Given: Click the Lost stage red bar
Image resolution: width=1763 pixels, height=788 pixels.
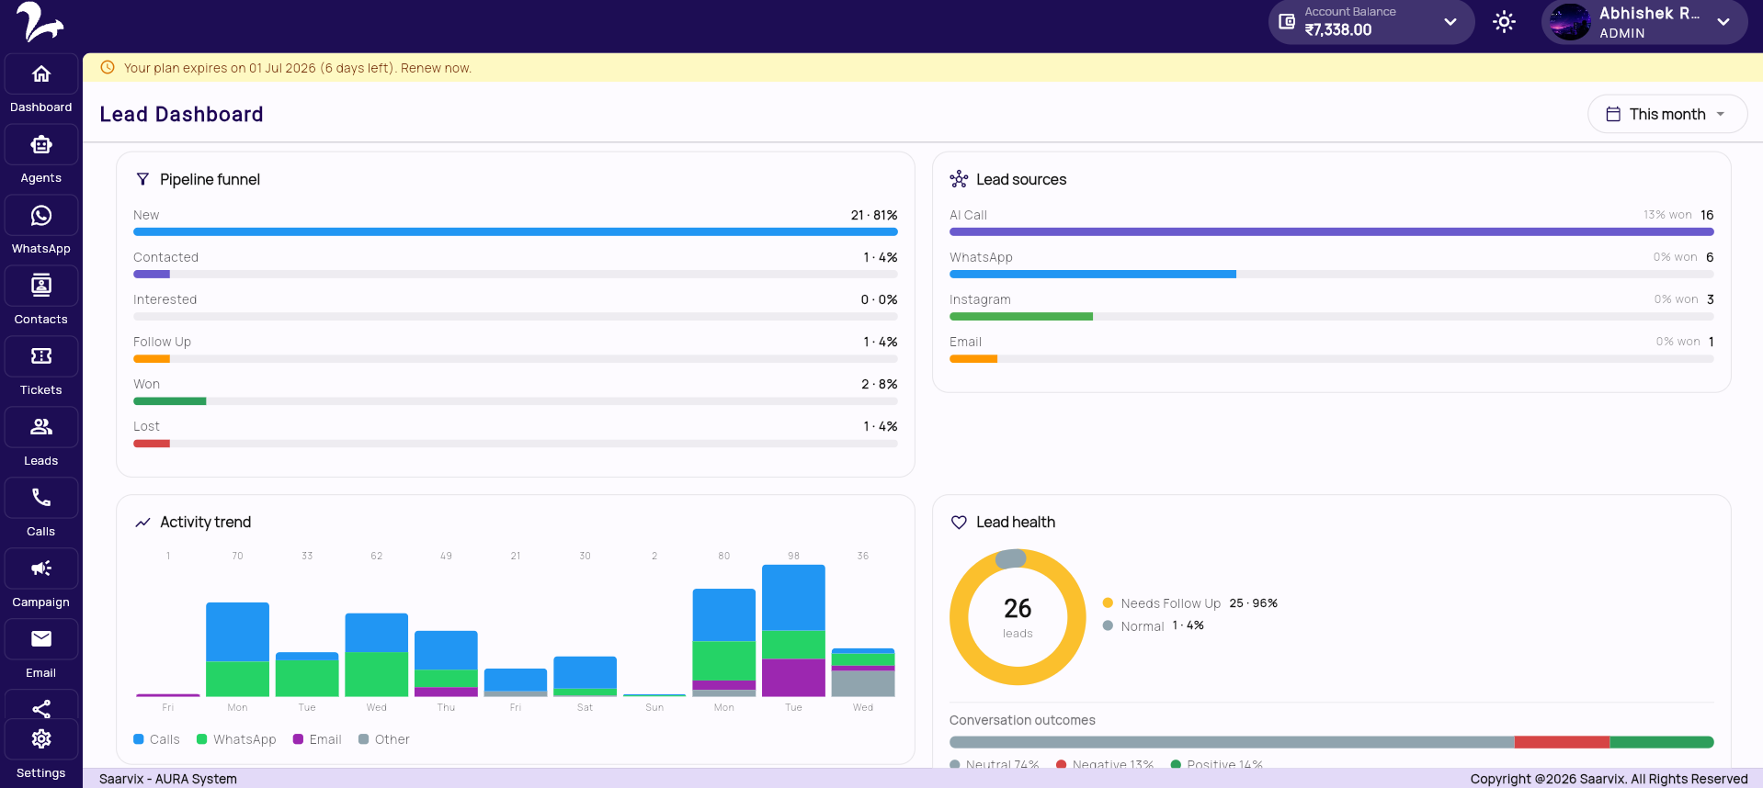Looking at the screenshot, I should click(152, 444).
